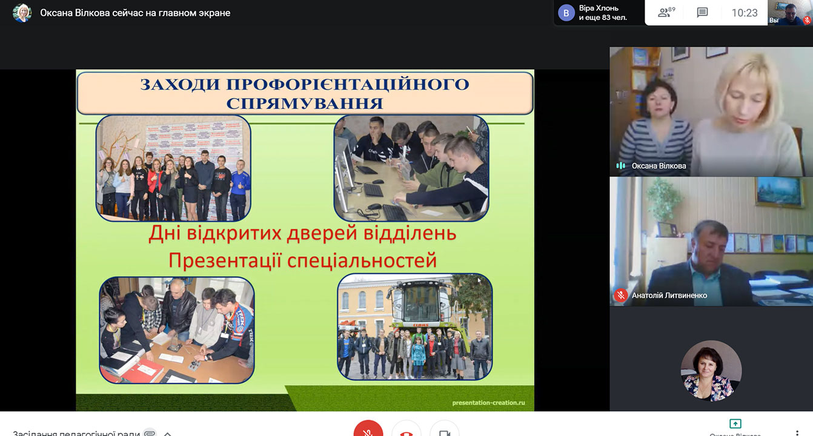Click the round avatar tile of the woman

pyautogui.click(x=711, y=371)
